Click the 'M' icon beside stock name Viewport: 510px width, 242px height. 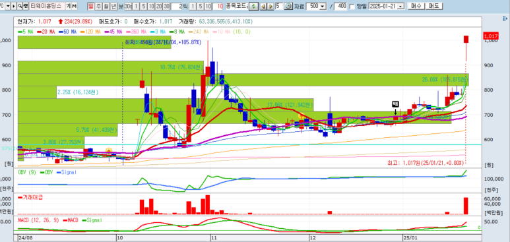pos(74,6)
